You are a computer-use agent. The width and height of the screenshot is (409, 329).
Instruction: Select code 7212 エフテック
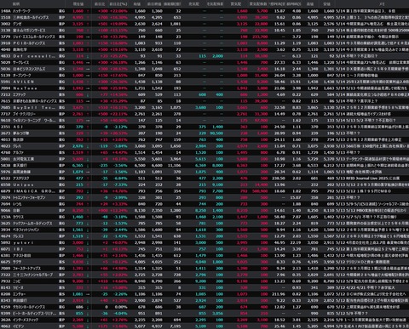tap(5, 94)
